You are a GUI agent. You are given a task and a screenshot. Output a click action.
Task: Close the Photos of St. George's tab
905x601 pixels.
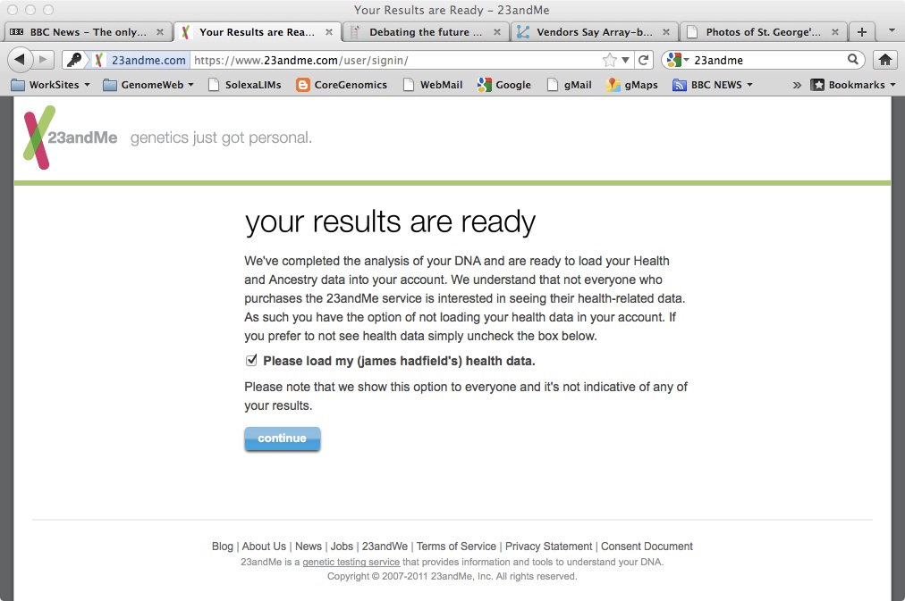834,32
